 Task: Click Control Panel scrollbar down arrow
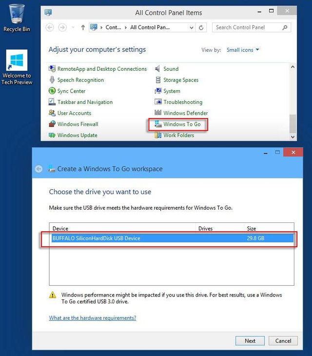point(292,137)
